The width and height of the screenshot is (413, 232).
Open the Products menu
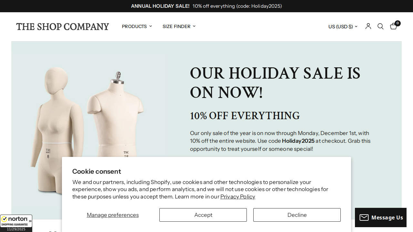pyautogui.click(x=134, y=26)
